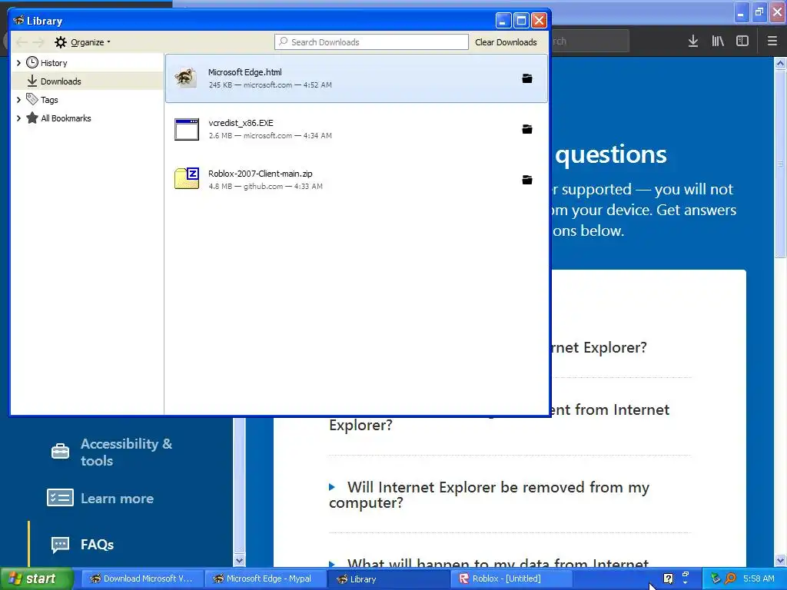Click the Library back arrow
Image resolution: width=787 pixels, height=590 pixels.
(x=22, y=42)
